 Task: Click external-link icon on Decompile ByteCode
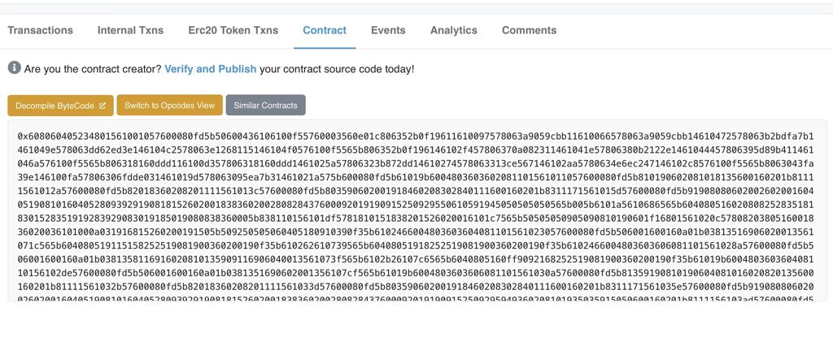coord(102,106)
